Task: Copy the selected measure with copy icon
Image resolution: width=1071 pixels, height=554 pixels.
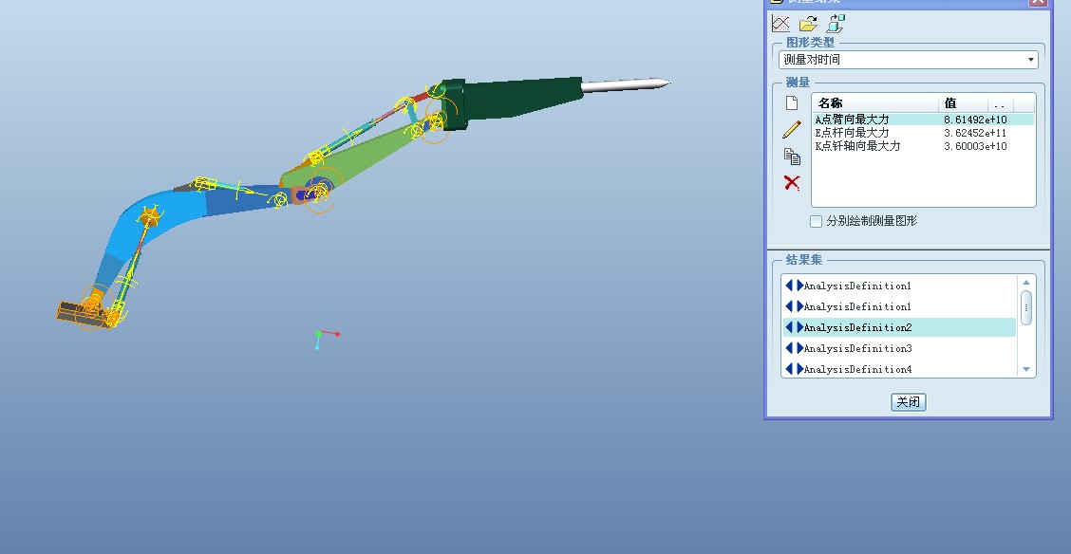Action: point(792,157)
